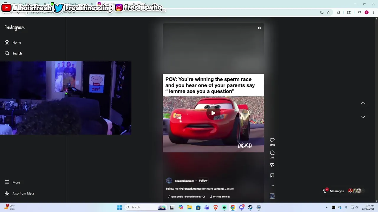Click the Windows taskbar Search box
This screenshot has width=378, height=212.
[x=146, y=207]
